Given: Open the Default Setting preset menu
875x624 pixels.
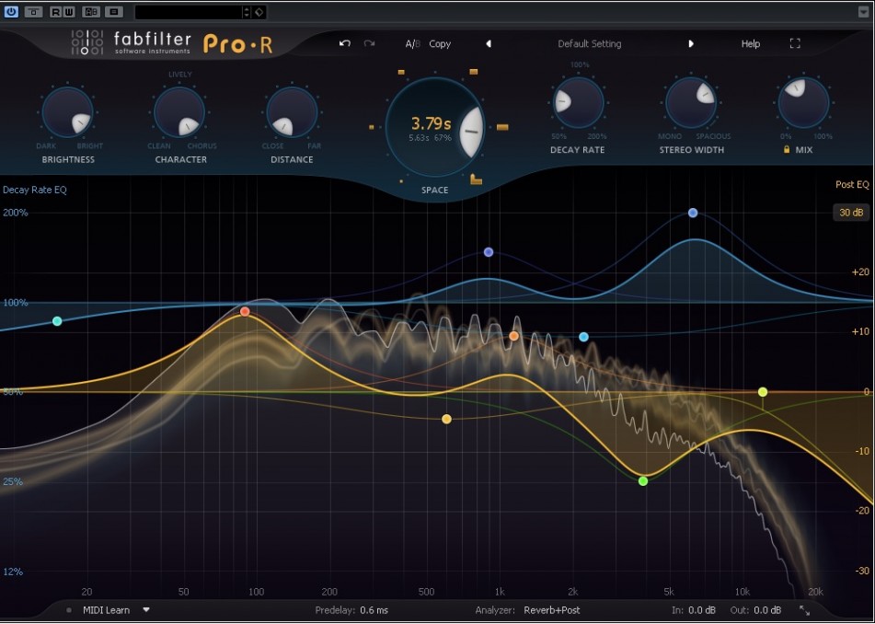Looking at the screenshot, I should (x=589, y=44).
